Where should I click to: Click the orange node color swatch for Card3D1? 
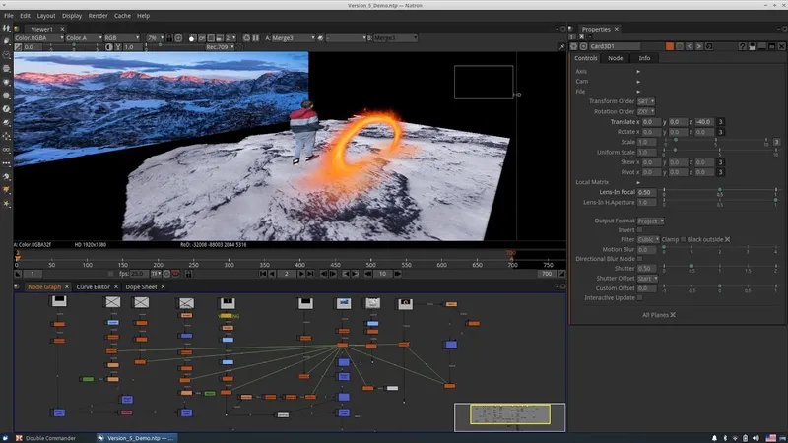click(x=669, y=45)
